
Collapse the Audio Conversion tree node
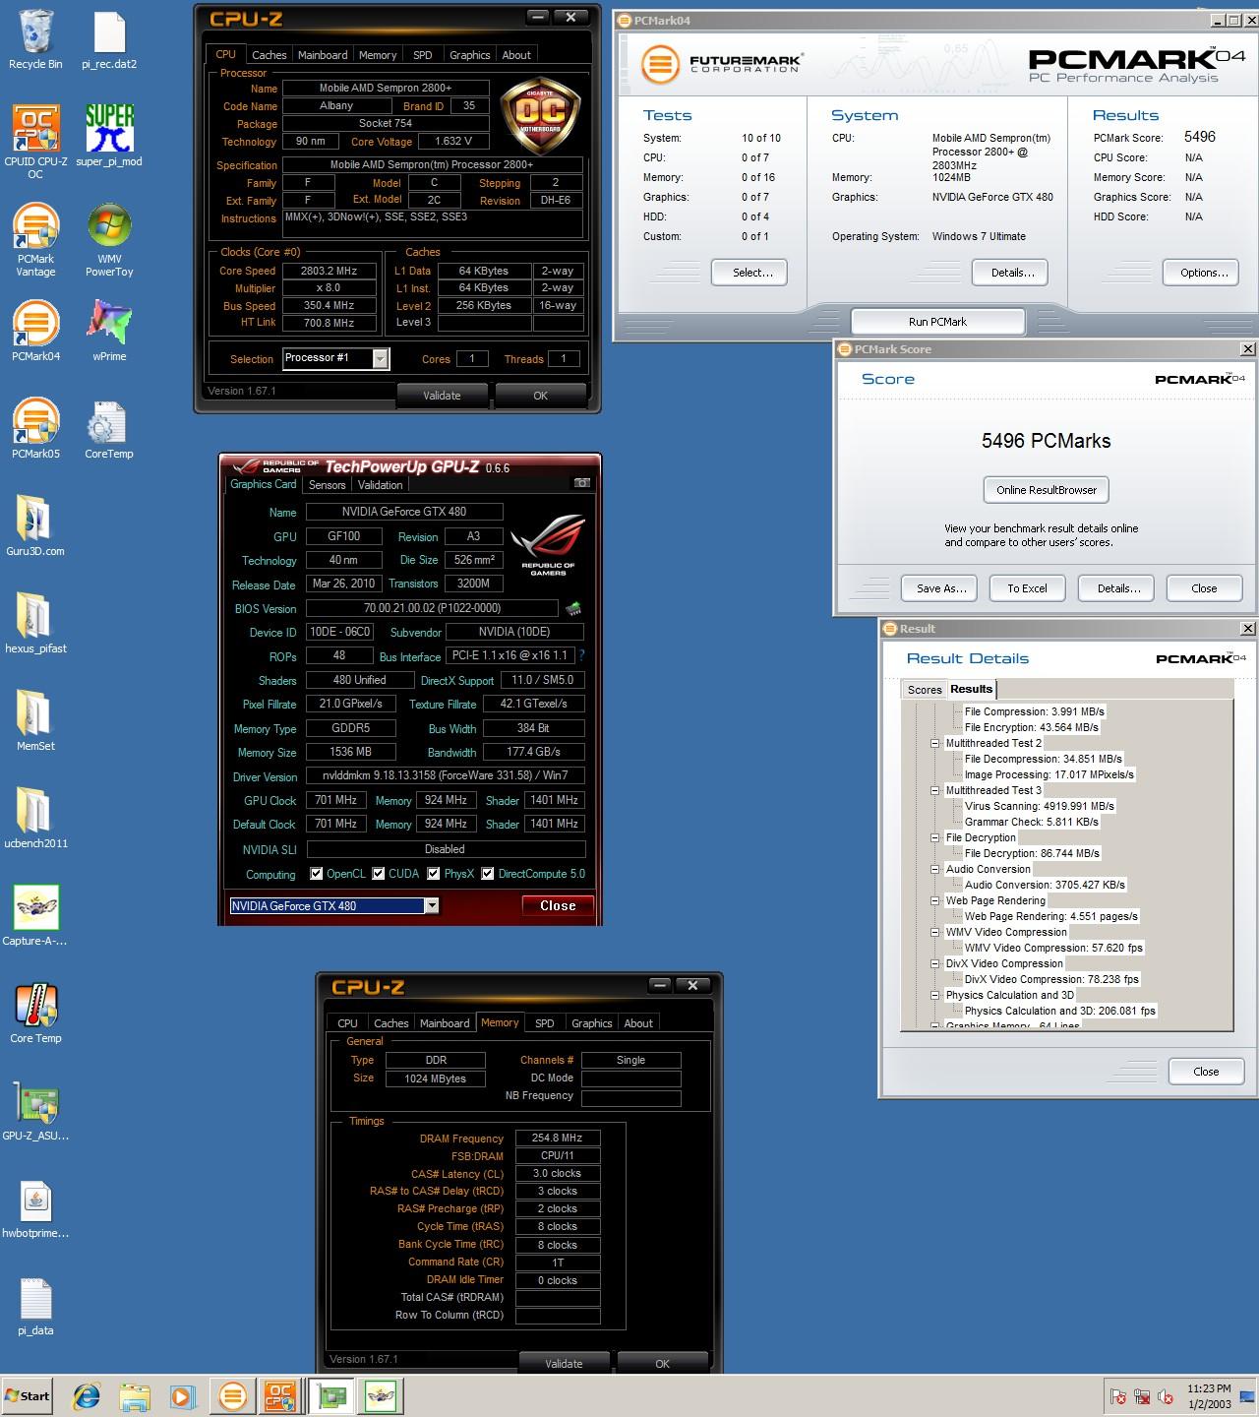click(935, 869)
